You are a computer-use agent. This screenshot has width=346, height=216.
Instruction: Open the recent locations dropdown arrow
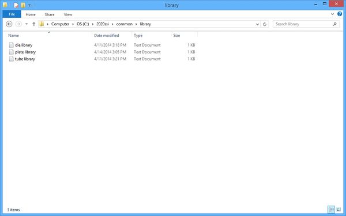click(27, 24)
